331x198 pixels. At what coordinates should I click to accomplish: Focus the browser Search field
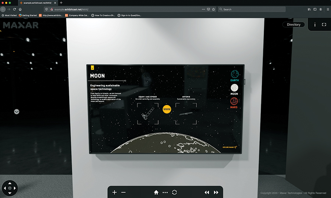click(252, 9)
